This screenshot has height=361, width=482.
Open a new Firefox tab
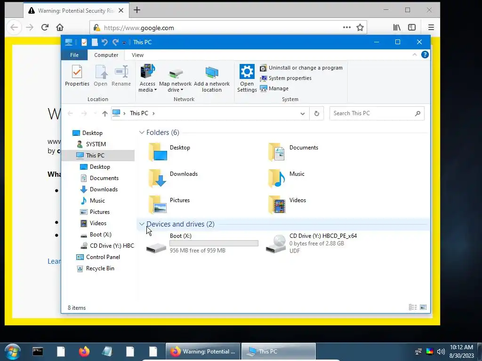tap(137, 10)
